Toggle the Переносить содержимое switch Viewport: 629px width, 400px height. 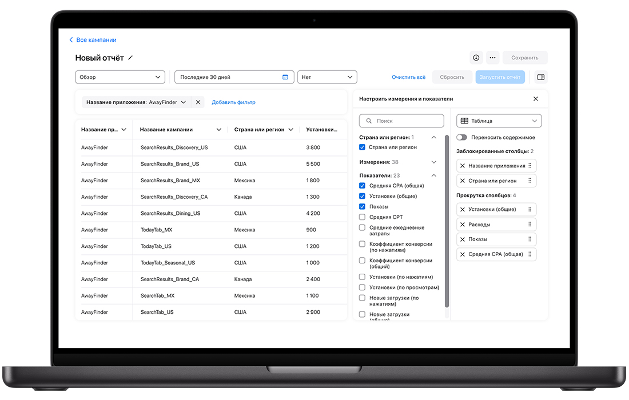[x=461, y=137]
